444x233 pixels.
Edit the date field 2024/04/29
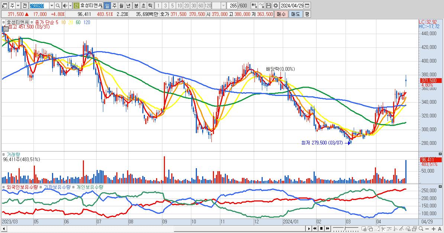point(292,5)
